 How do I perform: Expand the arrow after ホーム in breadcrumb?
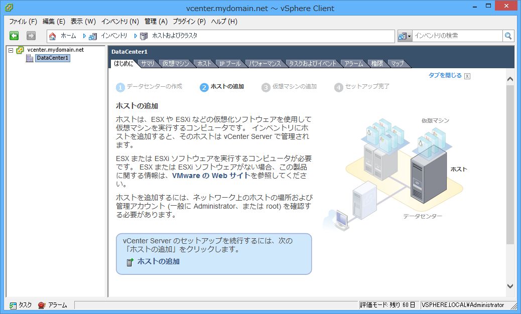point(84,36)
